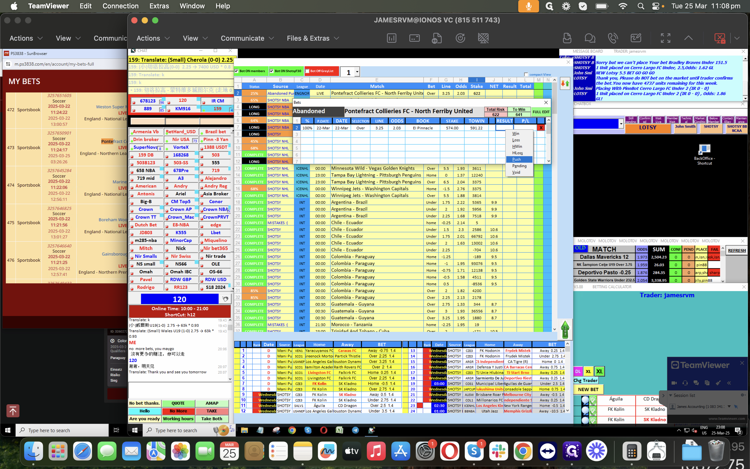This screenshot has height=469, width=750.
Task: Open the Extras menu in menu bar
Action: 159,6
